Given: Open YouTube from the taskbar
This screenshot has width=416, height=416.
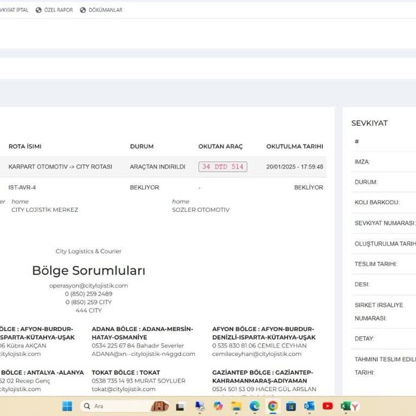Looking at the screenshot, I should tap(328, 406).
